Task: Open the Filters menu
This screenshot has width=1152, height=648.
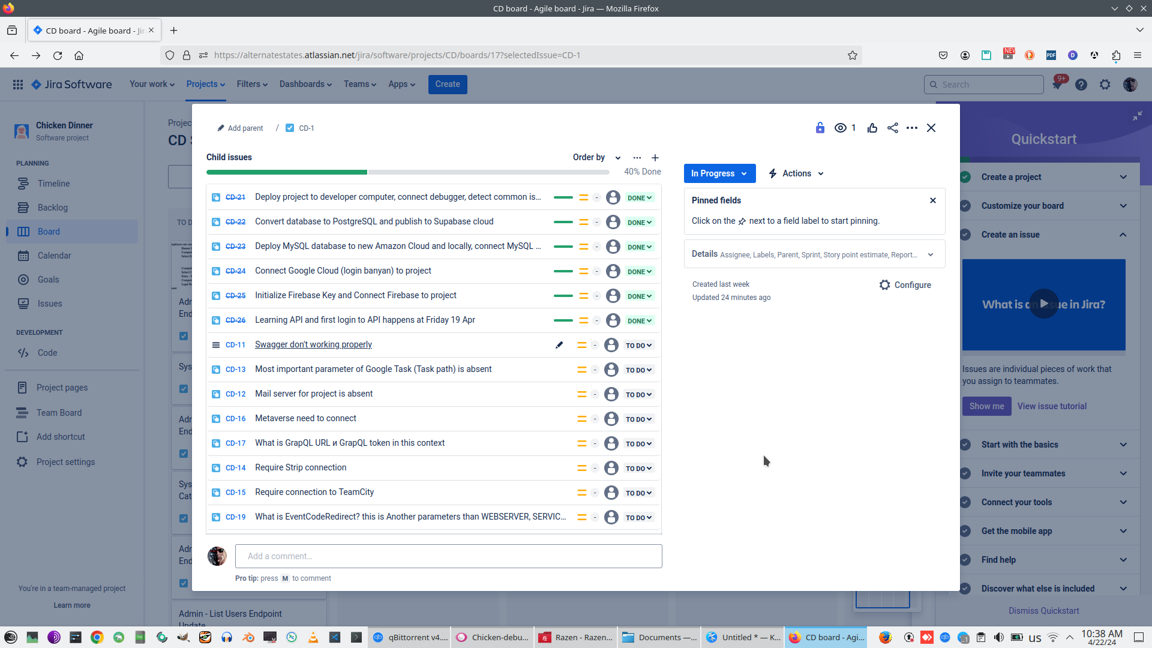Action: coord(252,84)
